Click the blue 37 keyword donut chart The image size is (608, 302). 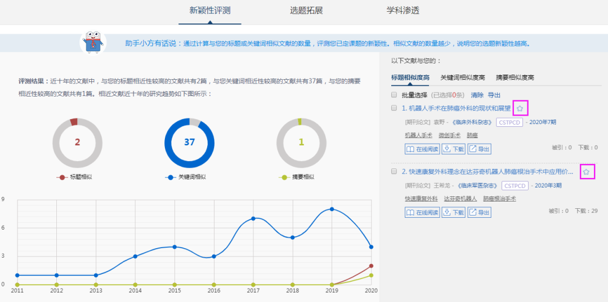pos(190,142)
